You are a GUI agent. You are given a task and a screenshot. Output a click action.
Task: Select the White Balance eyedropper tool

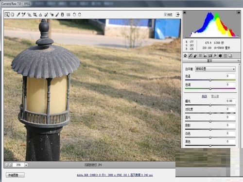18,15
